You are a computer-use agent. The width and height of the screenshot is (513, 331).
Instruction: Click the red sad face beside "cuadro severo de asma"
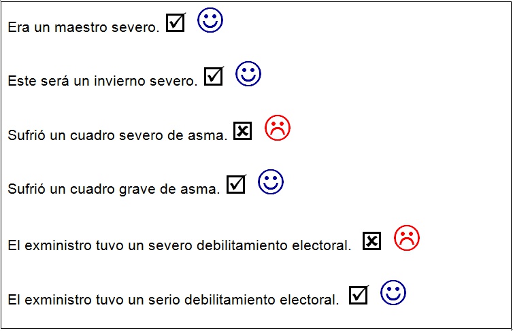coord(278,128)
